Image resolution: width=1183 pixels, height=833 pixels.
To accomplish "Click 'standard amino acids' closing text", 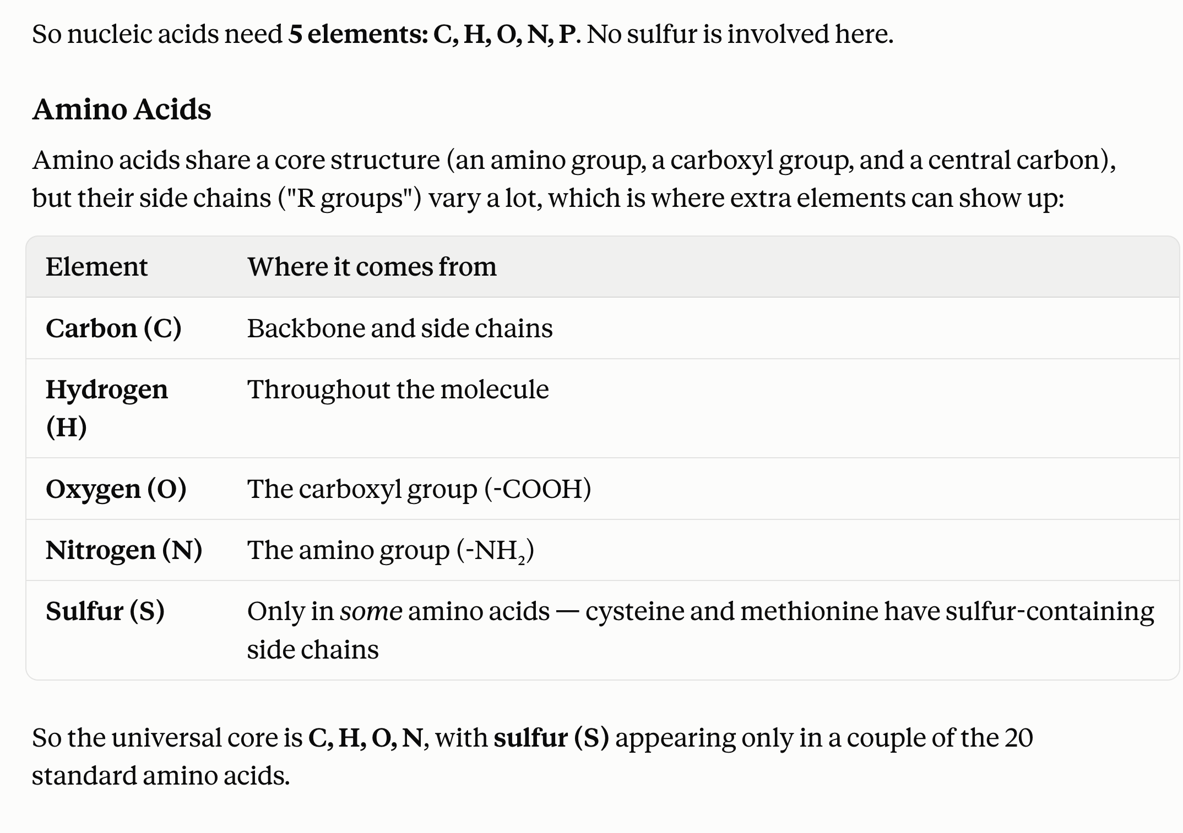I will pos(160,776).
